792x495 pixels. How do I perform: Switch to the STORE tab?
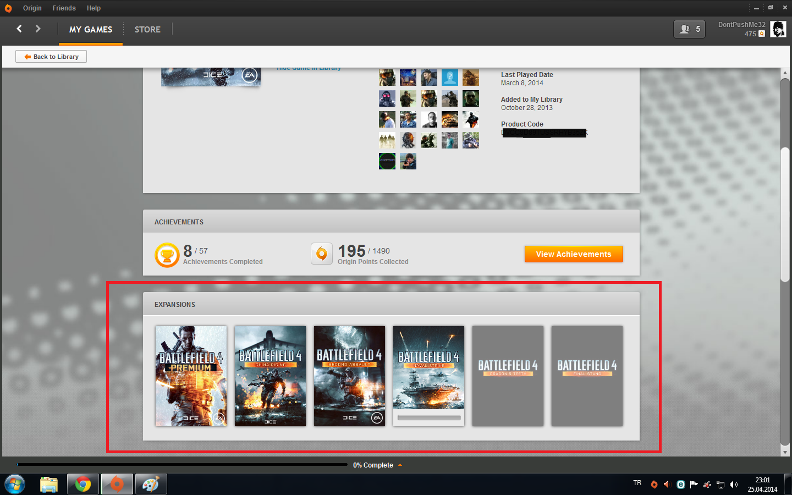coord(147,30)
